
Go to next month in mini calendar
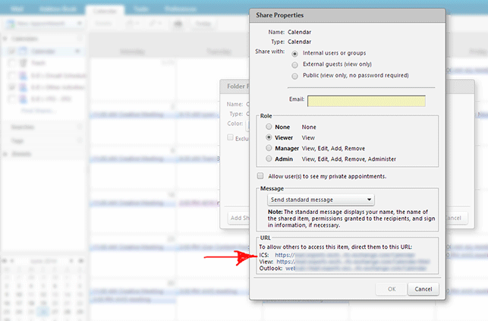click(x=71, y=260)
